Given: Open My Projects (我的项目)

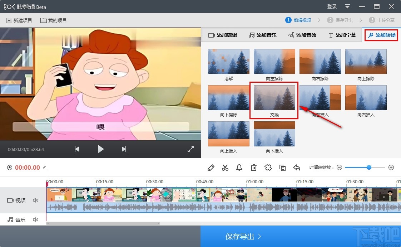Looking at the screenshot, I should (54, 20).
